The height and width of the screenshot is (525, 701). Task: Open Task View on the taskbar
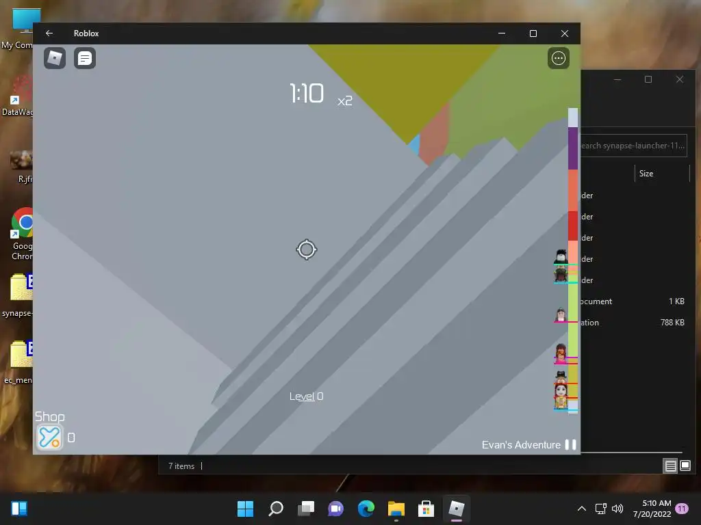(306, 509)
